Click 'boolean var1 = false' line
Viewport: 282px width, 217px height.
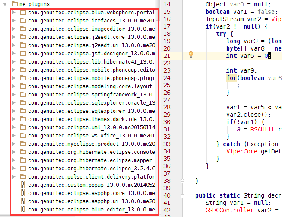tap(242, 12)
